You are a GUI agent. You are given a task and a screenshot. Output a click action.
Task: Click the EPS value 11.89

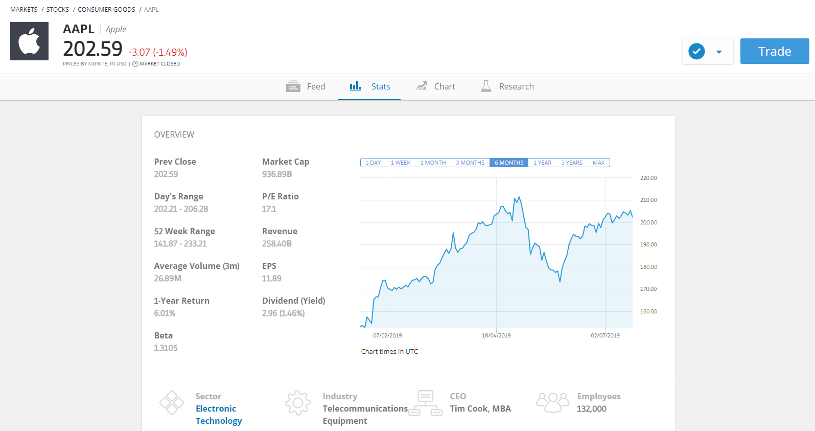coord(271,278)
